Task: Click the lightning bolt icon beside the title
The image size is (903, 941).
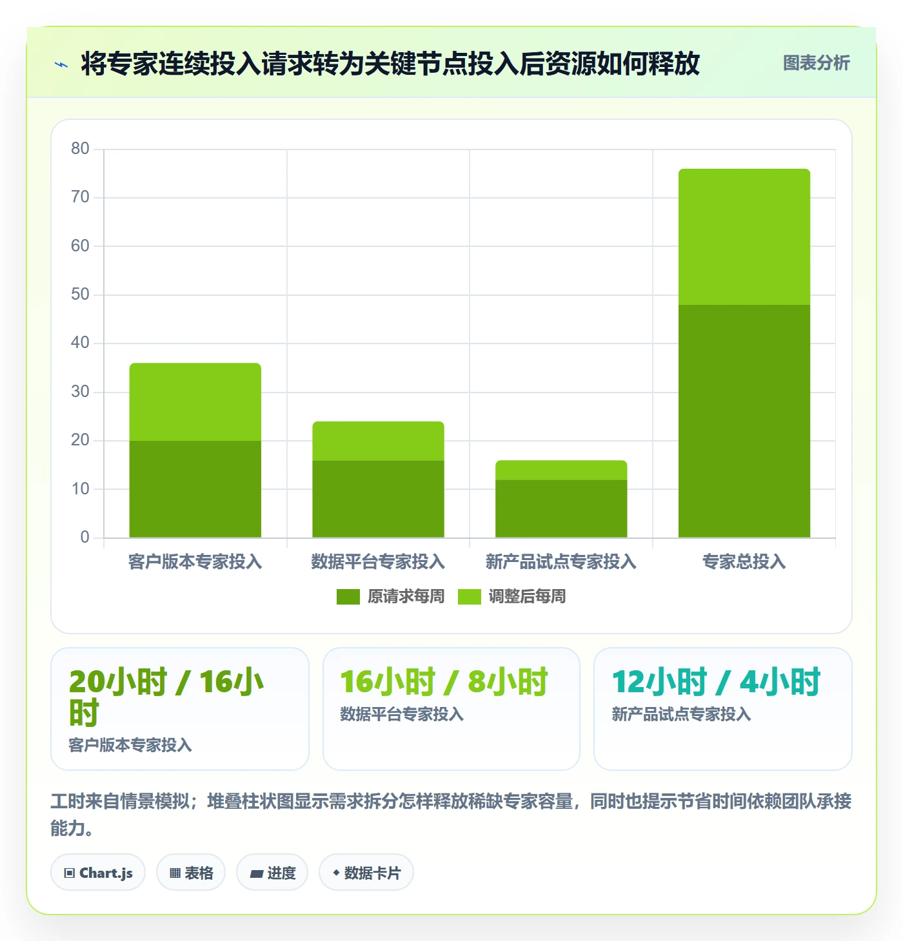Action: coord(61,64)
